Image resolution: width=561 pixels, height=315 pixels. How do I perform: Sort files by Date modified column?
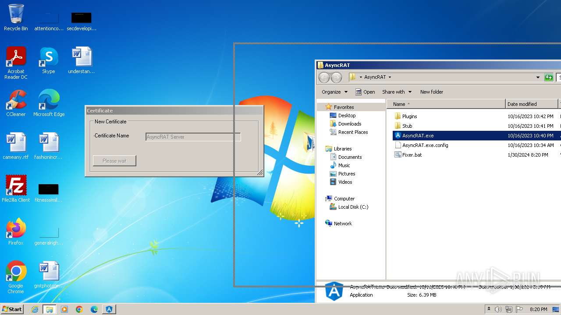532,104
